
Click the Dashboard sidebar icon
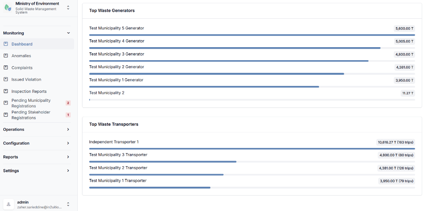pyautogui.click(x=6, y=44)
